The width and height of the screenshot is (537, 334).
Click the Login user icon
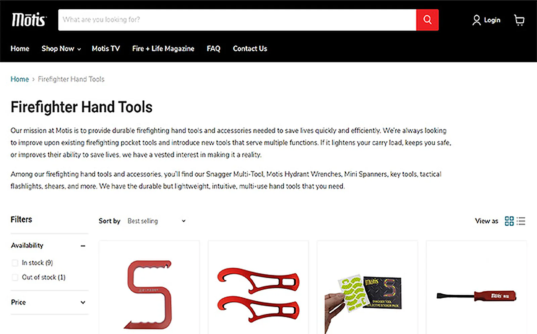[476, 20]
